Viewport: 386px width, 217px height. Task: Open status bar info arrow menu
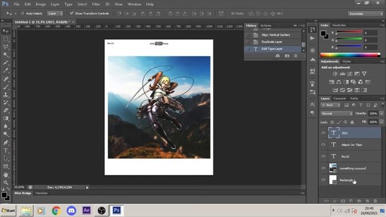87,187
